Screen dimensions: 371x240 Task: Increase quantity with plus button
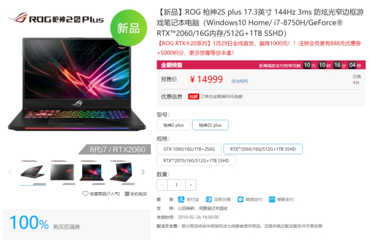191,185
